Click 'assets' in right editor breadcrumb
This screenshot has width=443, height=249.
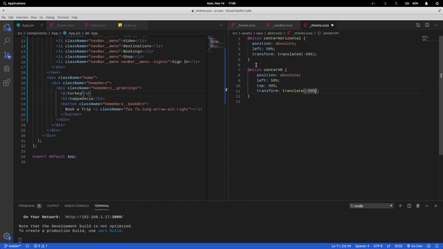(x=246, y=33)
